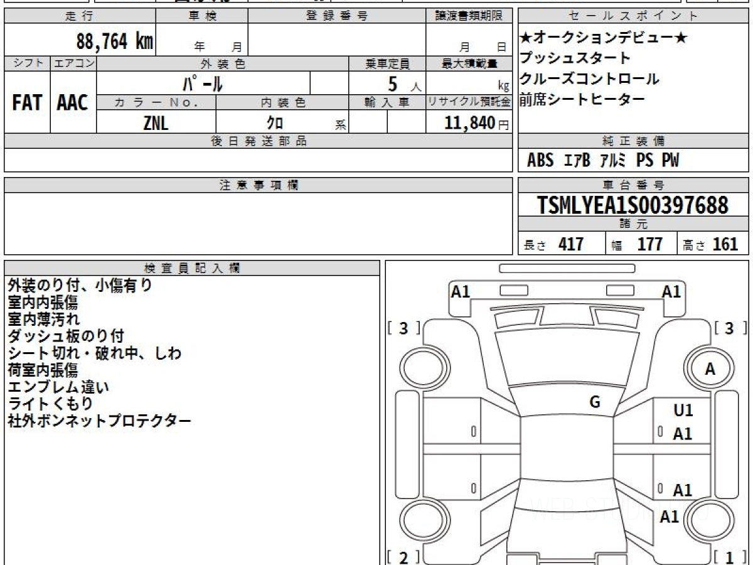Click the リサイクル預託金 header
This screenshot has height=565, width=753.
[x=469, y=102]
